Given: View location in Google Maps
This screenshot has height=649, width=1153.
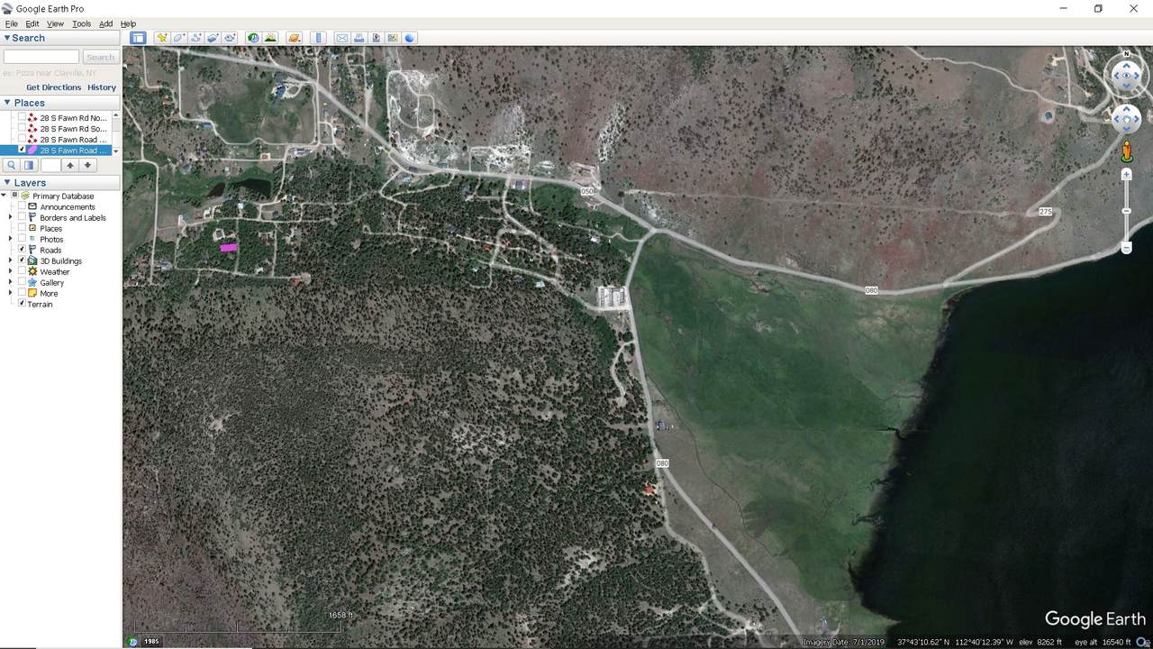Looking at the screenshot, I should click(393, 38).
